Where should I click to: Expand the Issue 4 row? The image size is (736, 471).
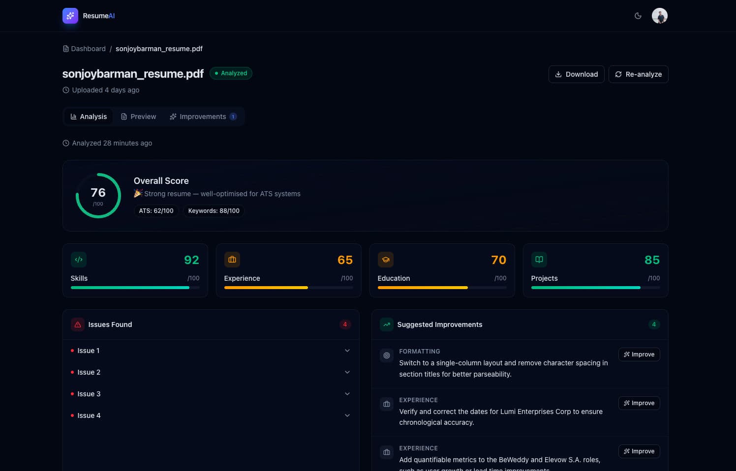(x=211, y=415)
